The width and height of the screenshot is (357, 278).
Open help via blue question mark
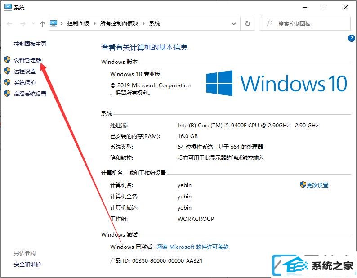(x=351, y=38)
